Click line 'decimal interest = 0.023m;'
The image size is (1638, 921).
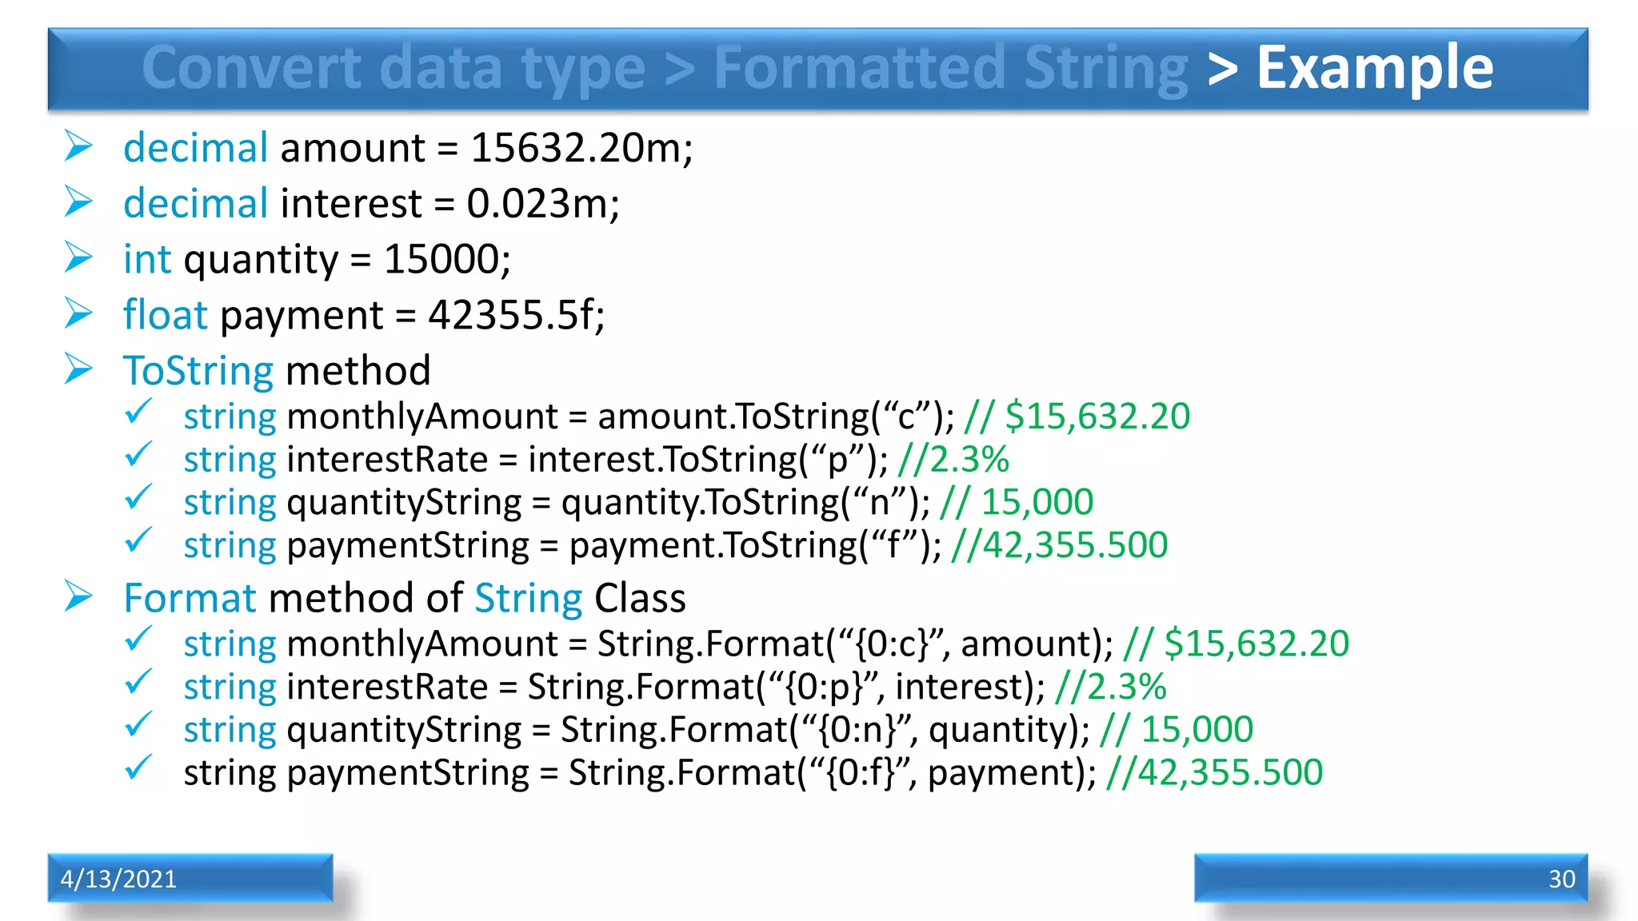(x=371, y=203)
